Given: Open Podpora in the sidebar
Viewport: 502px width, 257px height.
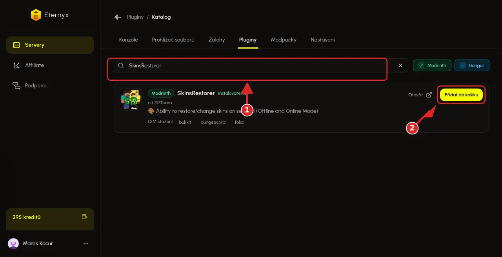Looking at the screenshot, I should [x=50, y=85].
